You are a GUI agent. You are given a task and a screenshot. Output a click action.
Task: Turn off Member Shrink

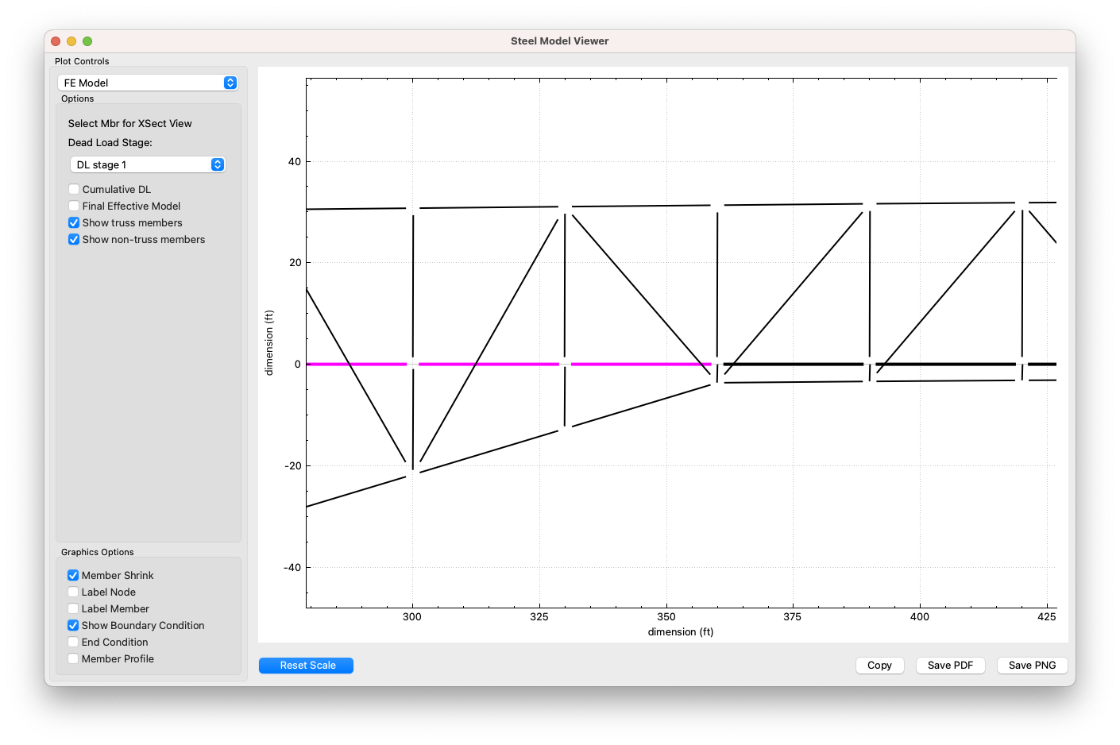(x=73, y=575)
